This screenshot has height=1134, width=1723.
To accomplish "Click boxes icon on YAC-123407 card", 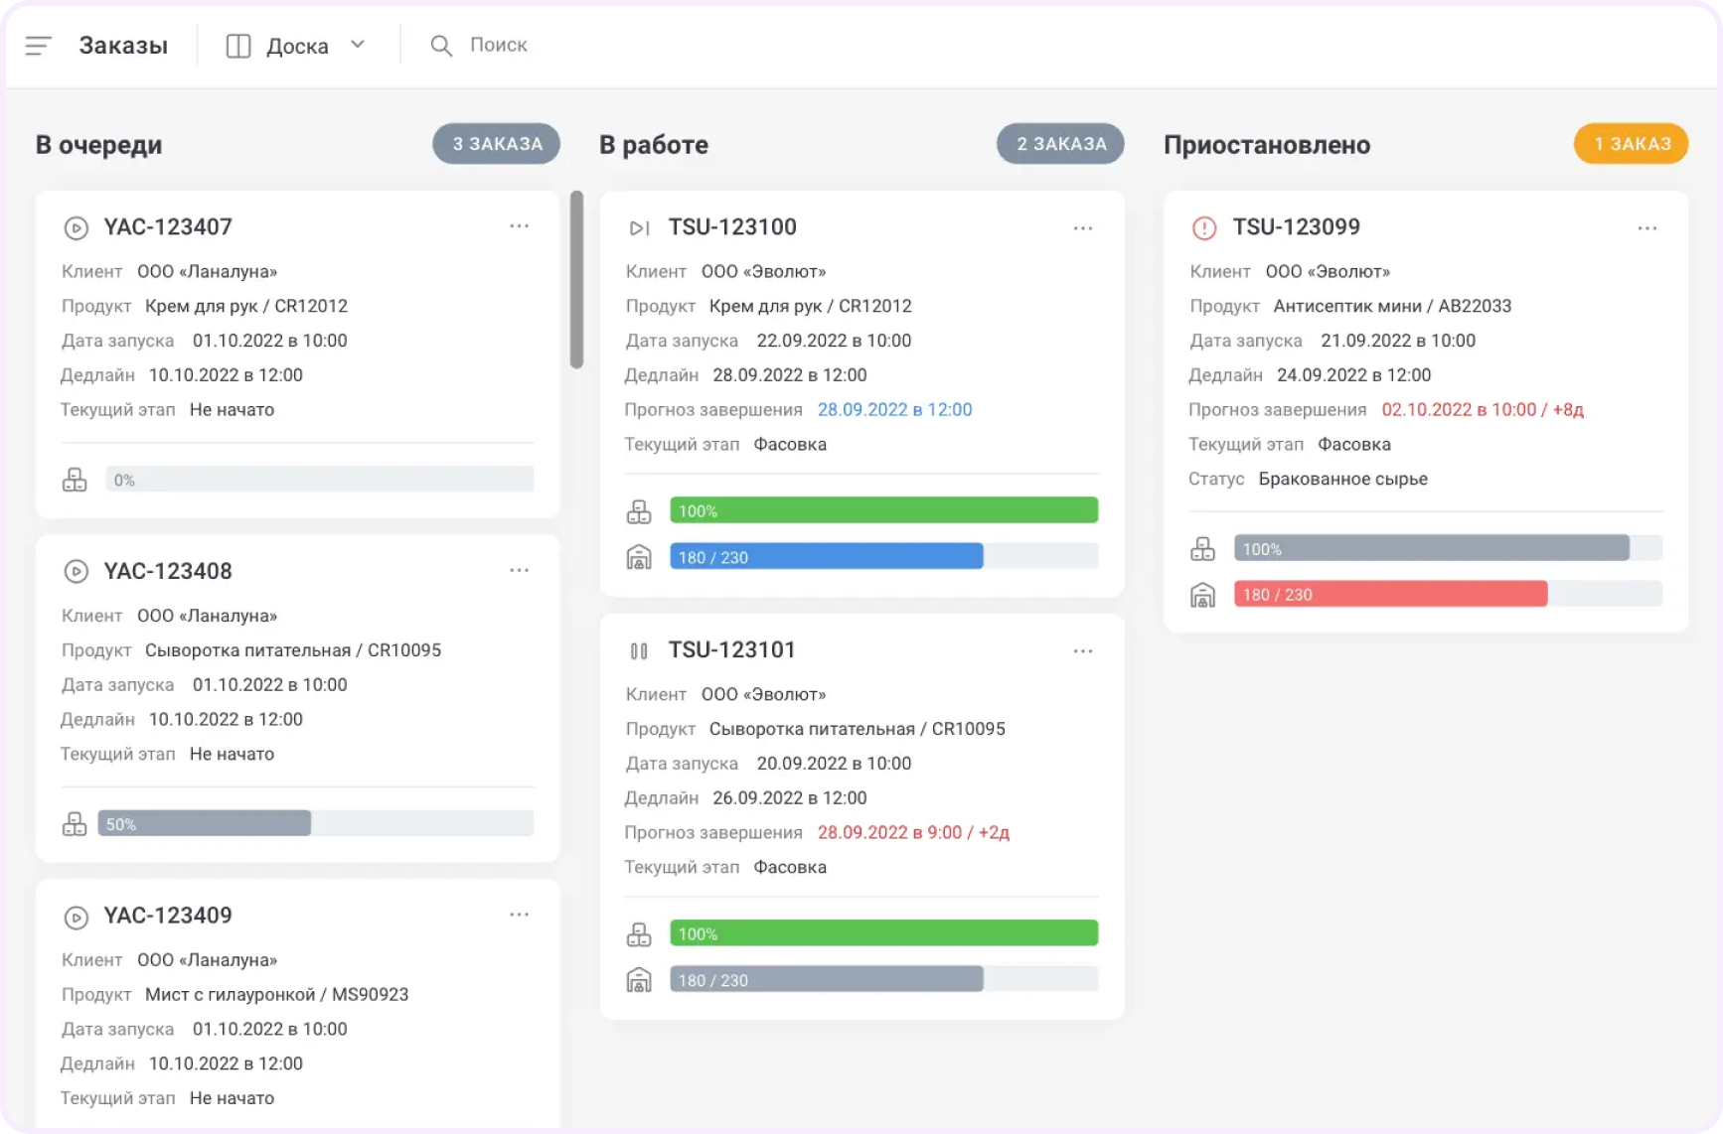I will tap(75, 480).
